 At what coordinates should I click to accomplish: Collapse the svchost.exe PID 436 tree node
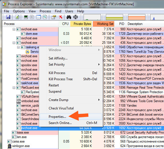(x=14, y=43)
